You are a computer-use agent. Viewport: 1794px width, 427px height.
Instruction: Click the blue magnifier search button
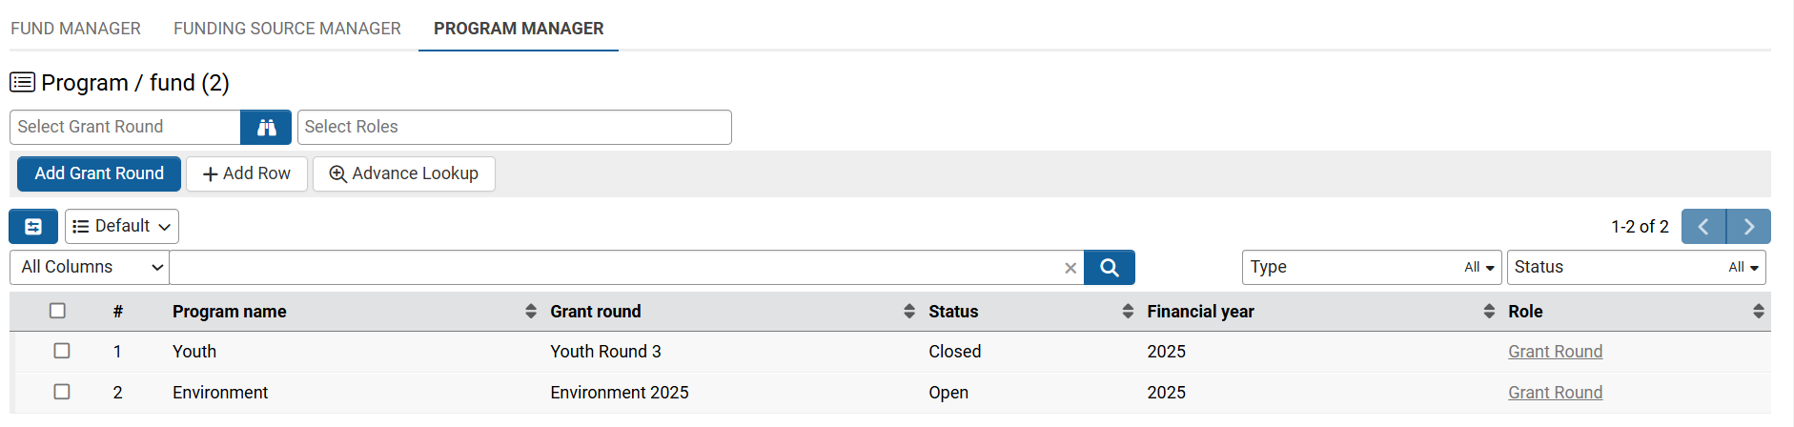[x=1110, y=268]
